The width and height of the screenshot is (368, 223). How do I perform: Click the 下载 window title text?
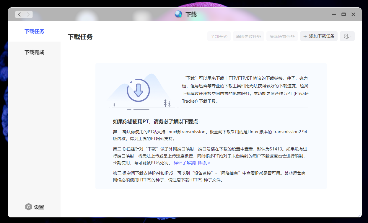tap(191, 14)
